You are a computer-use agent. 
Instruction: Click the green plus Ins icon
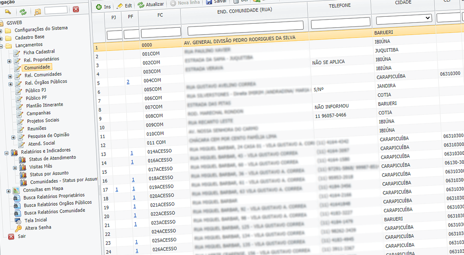[x=99, y=7]
